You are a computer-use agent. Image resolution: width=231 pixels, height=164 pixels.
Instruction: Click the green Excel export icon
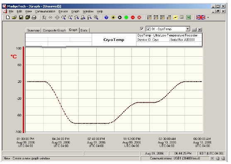(188, 17)
